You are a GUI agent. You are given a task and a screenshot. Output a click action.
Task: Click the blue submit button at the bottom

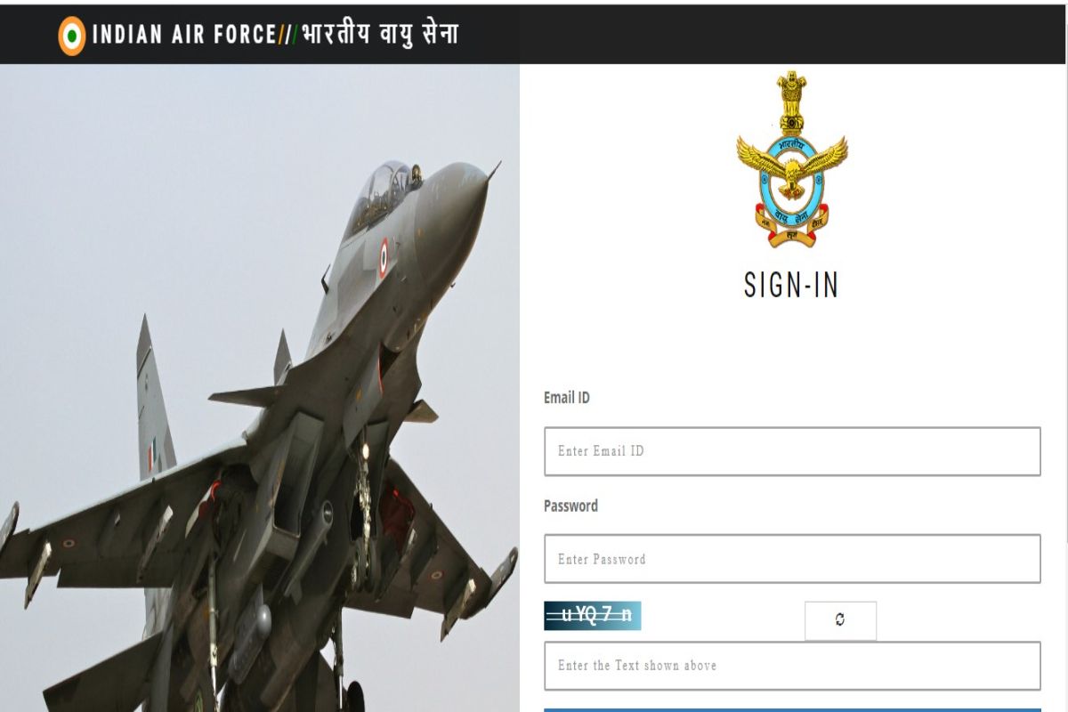click(792, 709)
